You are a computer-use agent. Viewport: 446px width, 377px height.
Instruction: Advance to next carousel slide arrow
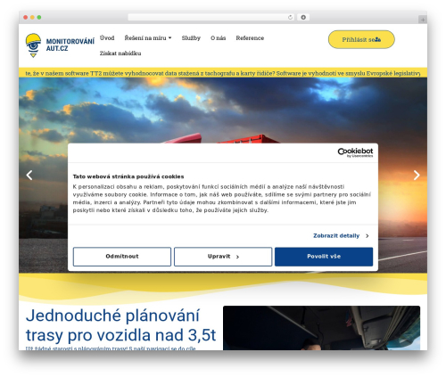point(417,176)
